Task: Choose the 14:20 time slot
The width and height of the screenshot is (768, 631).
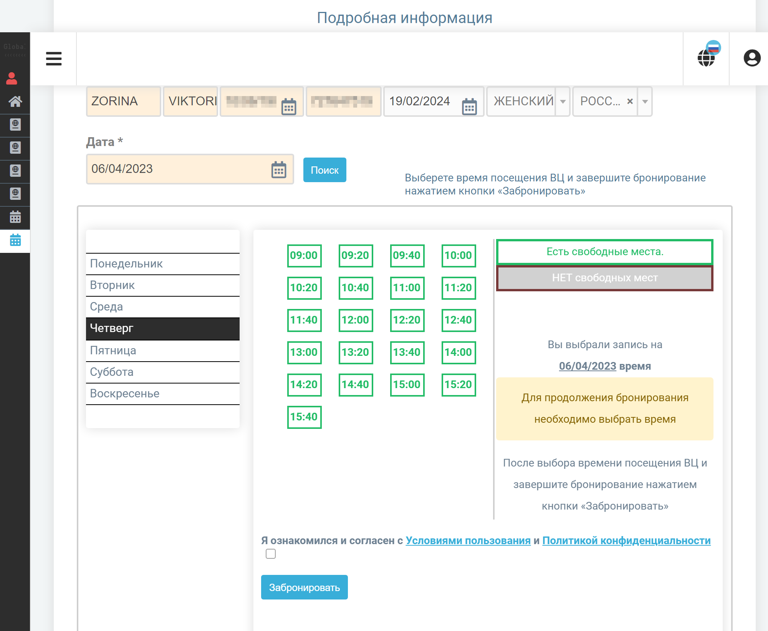Action: click(x=304, y=385)
